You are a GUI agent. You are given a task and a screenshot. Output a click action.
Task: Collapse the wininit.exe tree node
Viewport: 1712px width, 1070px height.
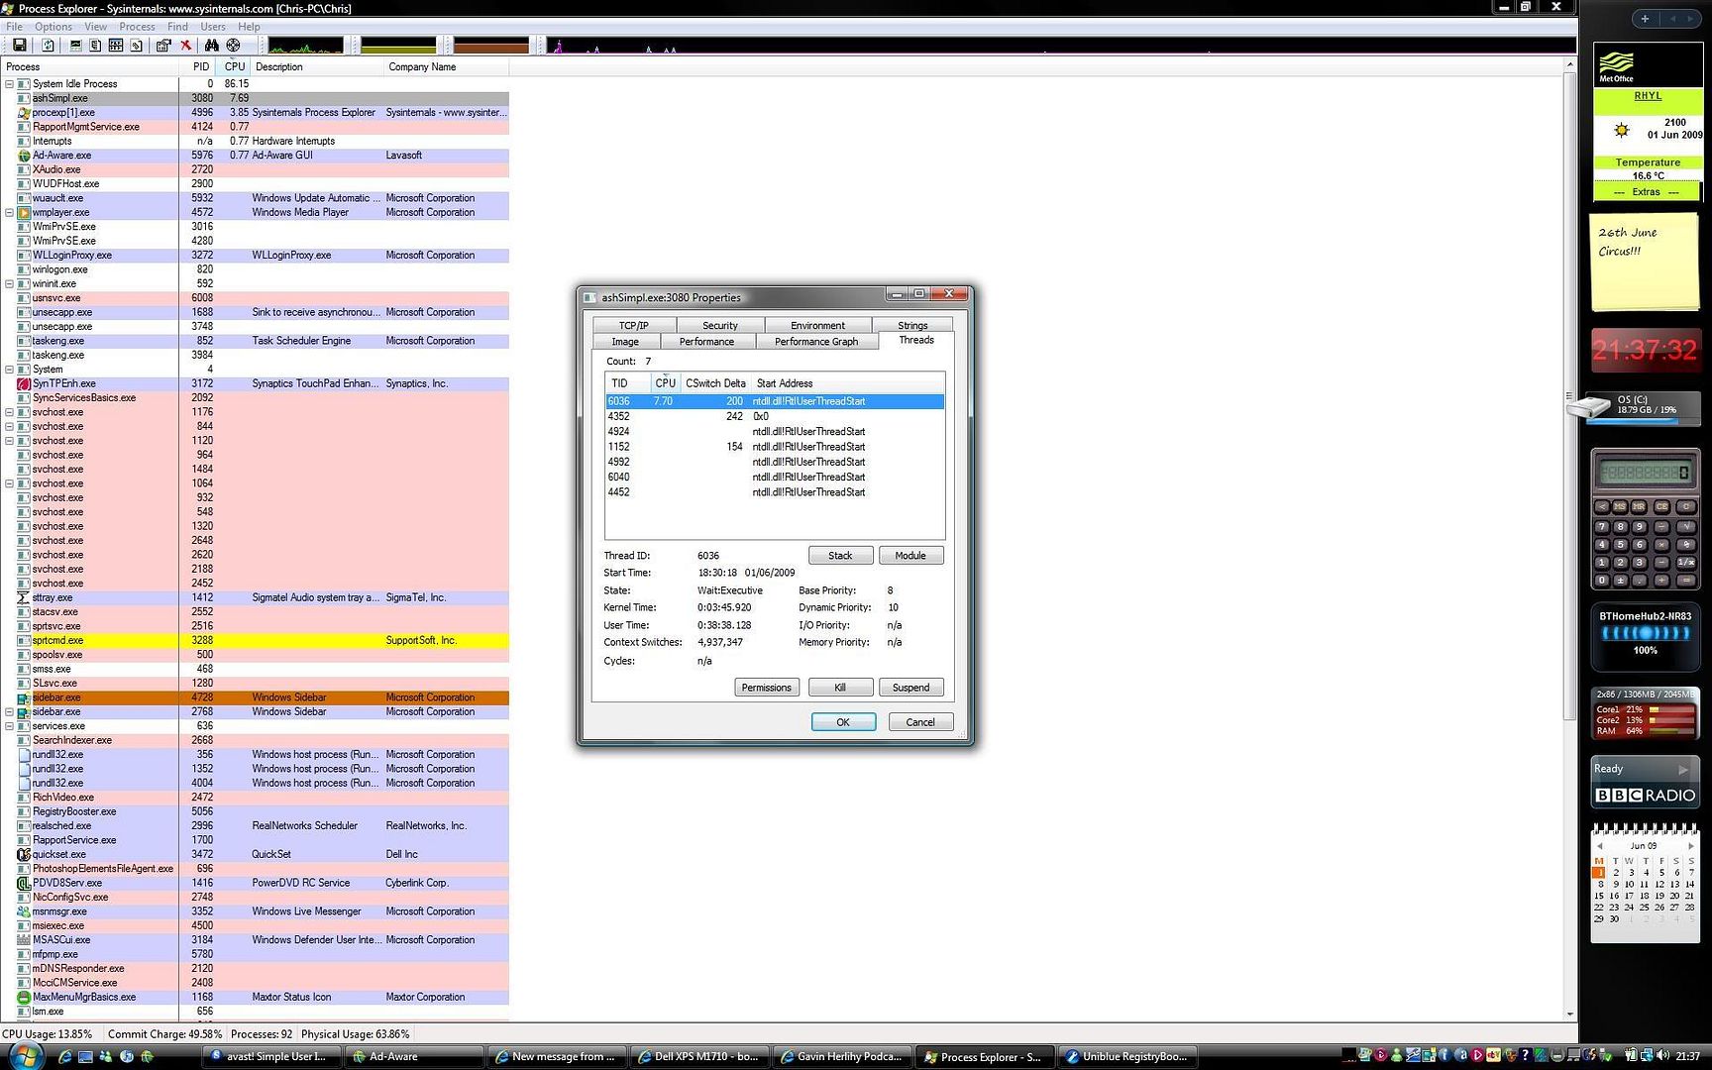pyautogui.click(x=10, y=284)
